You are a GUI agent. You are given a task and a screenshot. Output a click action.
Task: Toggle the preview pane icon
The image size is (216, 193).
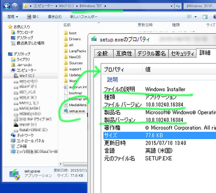click(x=205, y=17)
